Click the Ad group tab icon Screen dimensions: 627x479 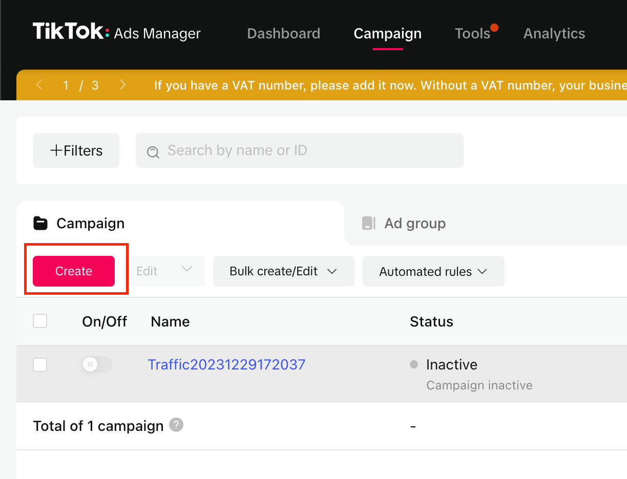pyautogui.click(x=368, y=223)
